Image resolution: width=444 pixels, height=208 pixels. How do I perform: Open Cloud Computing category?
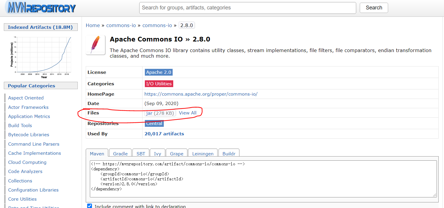click(x=27, y=162)
